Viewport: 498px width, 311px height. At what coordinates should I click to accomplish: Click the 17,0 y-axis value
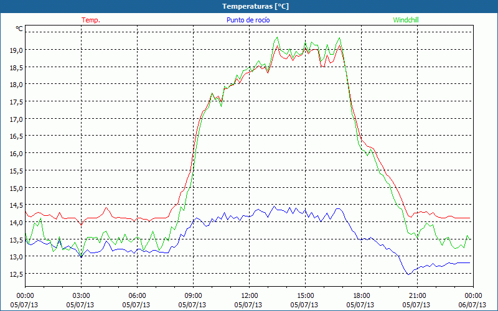click(17, 119)
